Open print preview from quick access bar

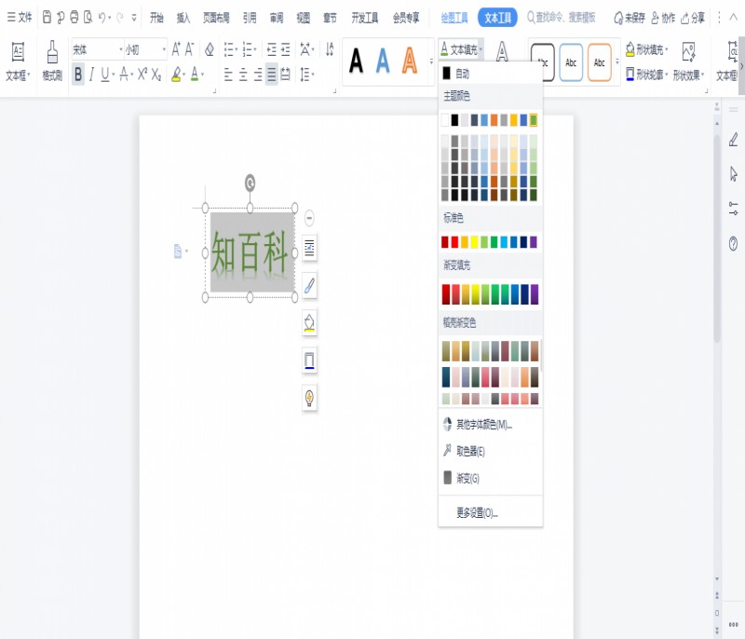pyautogui.click(x=88, y=18)
